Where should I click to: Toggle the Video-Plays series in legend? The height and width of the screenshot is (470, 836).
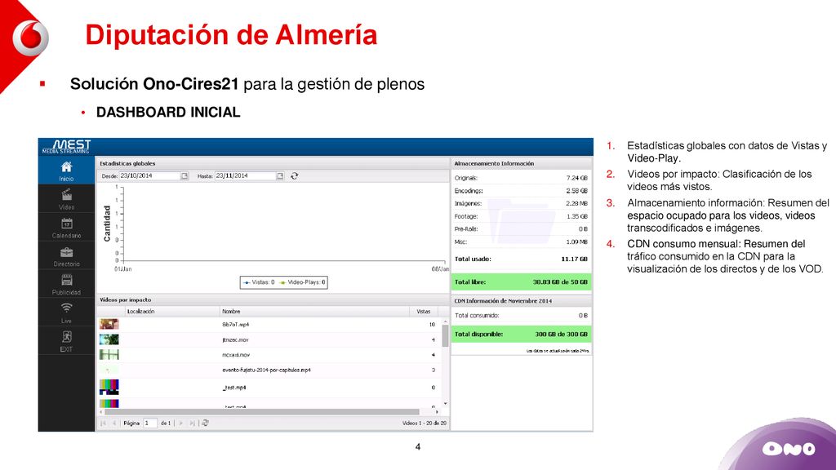click(303, 282)
